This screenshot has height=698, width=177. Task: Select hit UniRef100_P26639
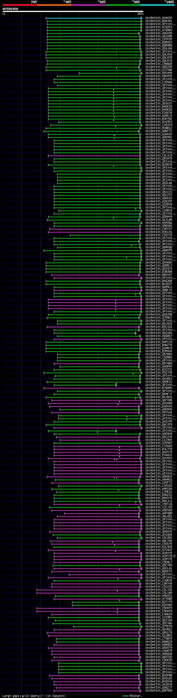159,113
